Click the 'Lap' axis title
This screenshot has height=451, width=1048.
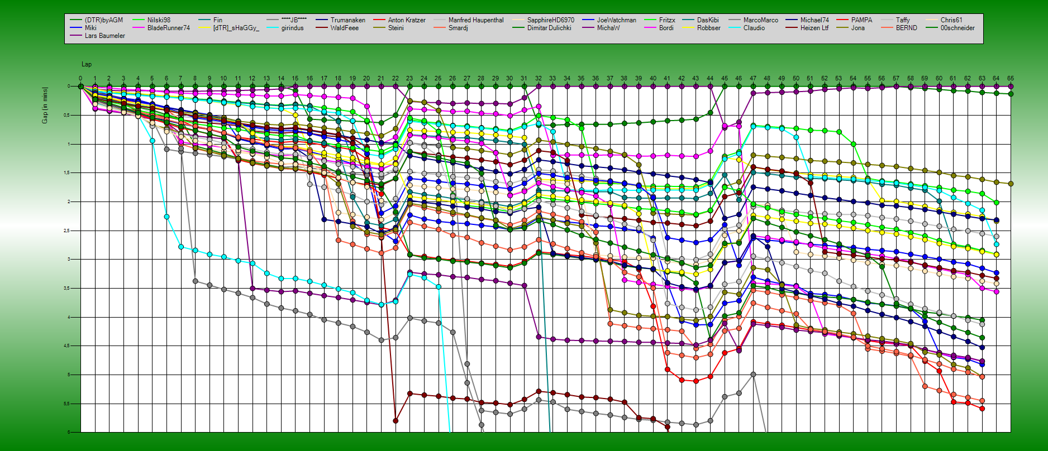87,64
